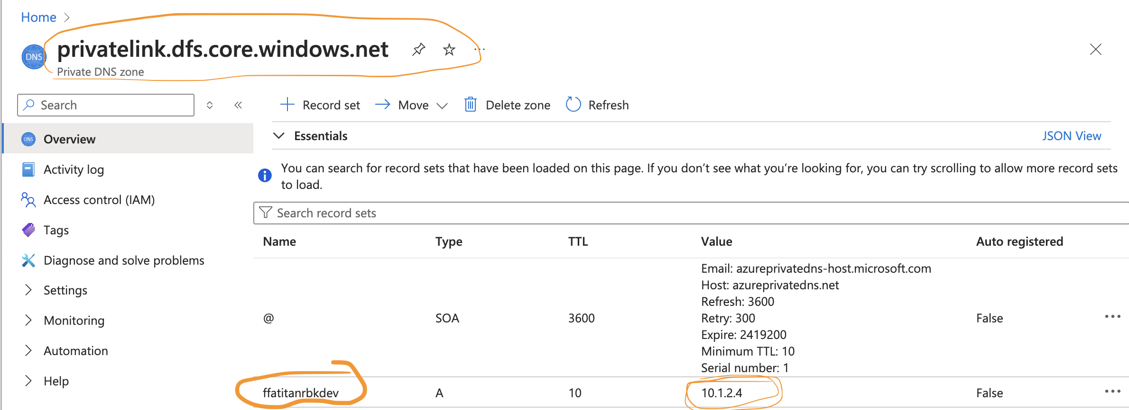Open more actions for ffatitanrbkdev record
Image resolution: width=1129 pixels, height=410 pixels.
tap(1112, 392)
